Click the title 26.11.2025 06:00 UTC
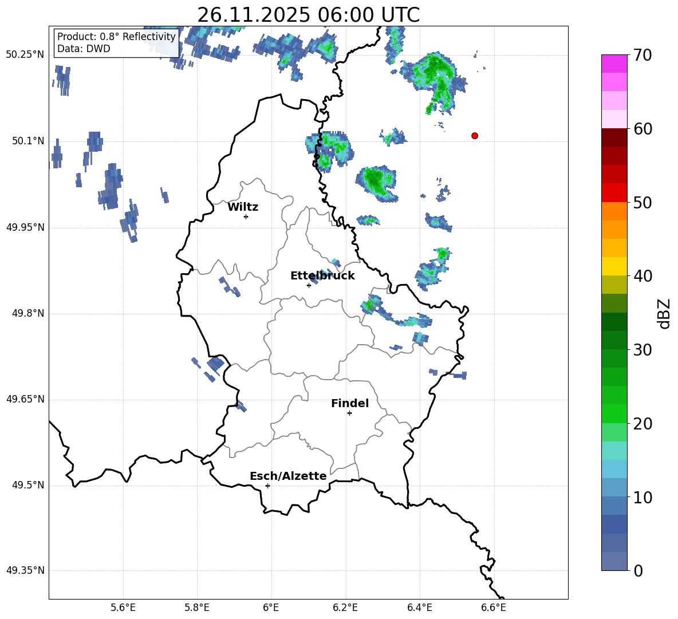 pos(308,15)
